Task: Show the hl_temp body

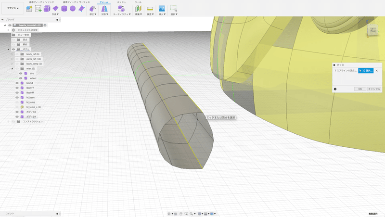Action: pos(17,102)
